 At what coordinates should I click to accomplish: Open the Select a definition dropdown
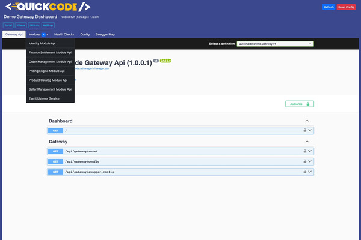(275, 44)
